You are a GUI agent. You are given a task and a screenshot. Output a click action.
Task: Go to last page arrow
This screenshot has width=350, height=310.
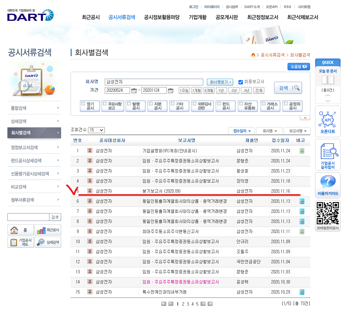point(210,304)
